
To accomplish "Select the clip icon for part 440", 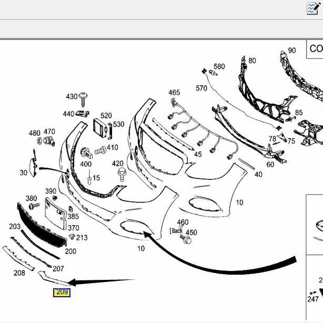I will tap(82, 113).
